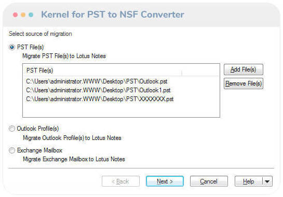Select the XXXXXXX.pst file row

(100, 99)
